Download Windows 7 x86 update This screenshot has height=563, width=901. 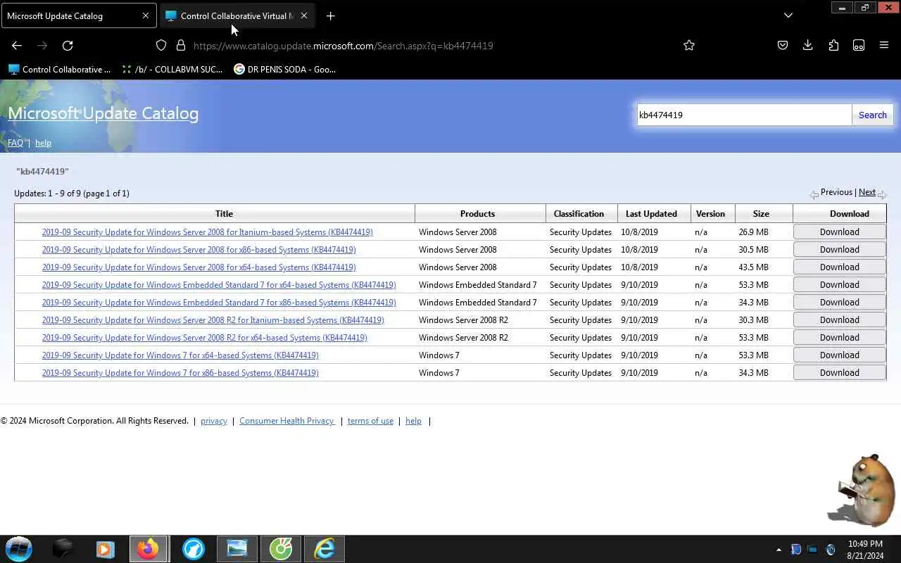[x=839, y=372]
